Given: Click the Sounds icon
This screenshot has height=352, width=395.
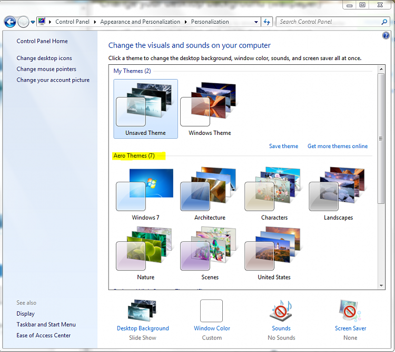Looking at the screenshot, I should point(281,310).
